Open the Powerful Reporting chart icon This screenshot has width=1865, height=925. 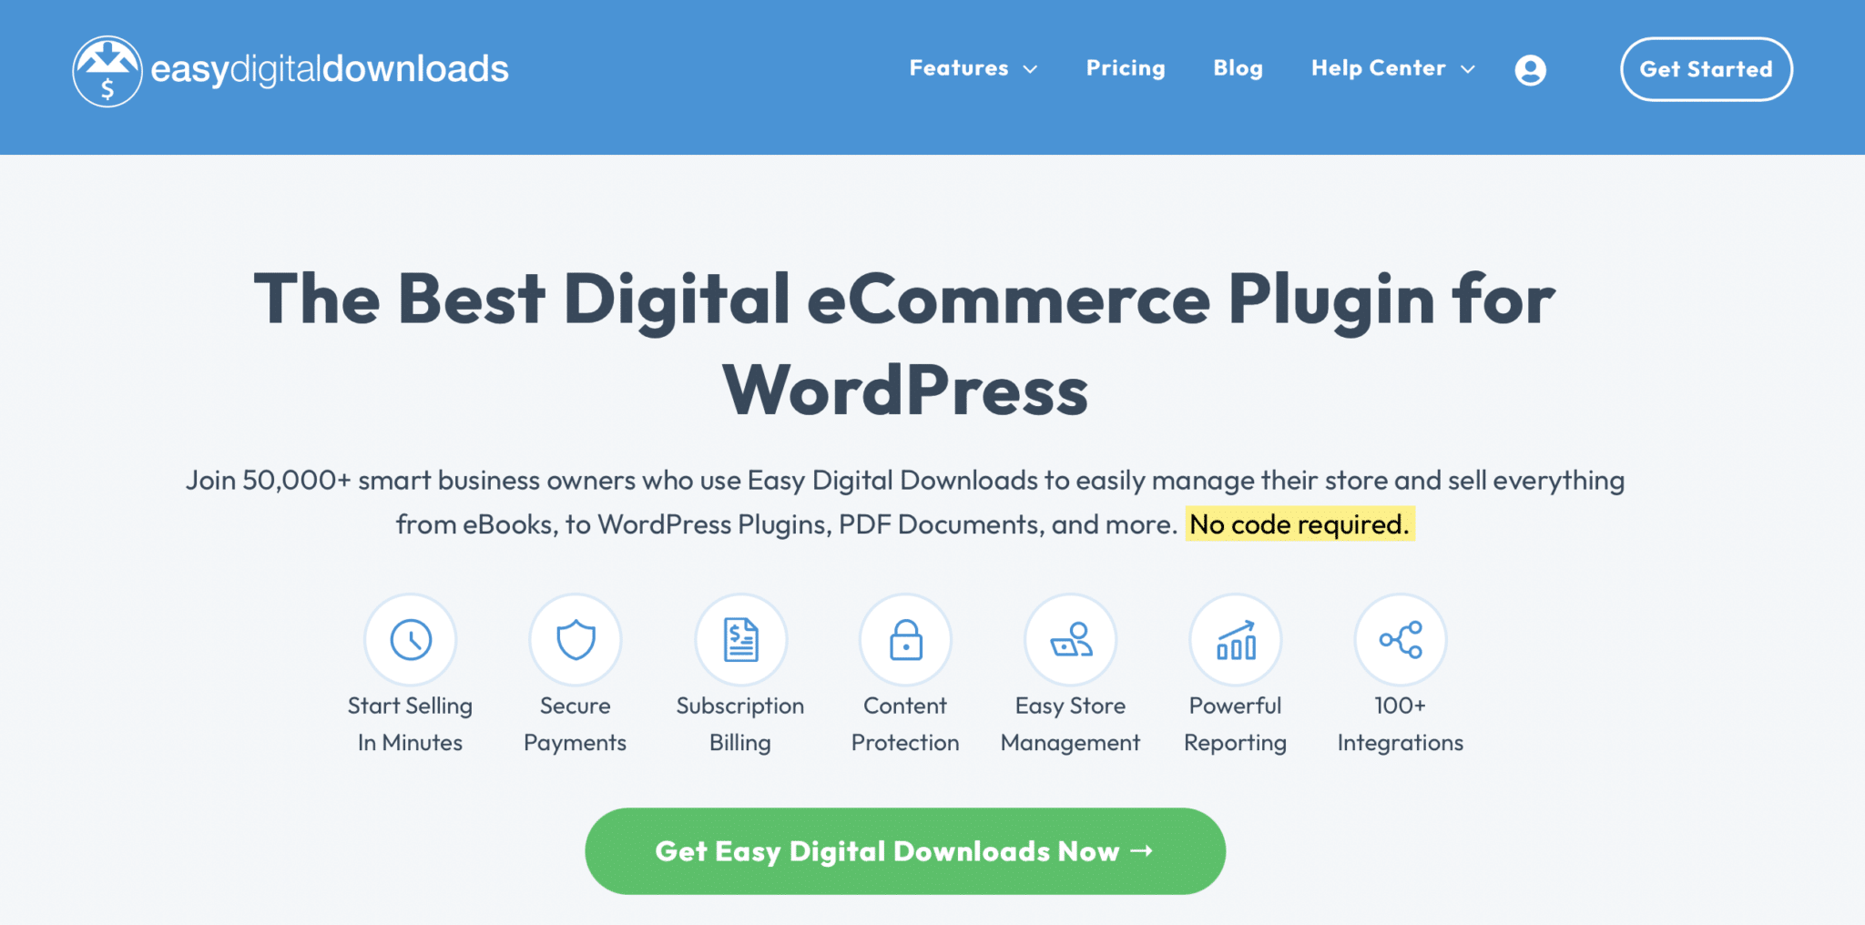tap(1236, 640)
